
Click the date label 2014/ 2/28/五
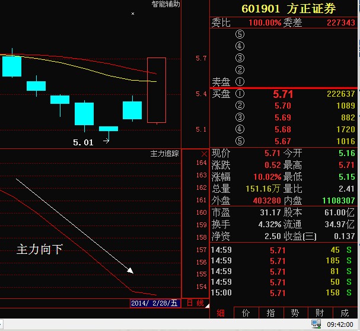[154, 303]
